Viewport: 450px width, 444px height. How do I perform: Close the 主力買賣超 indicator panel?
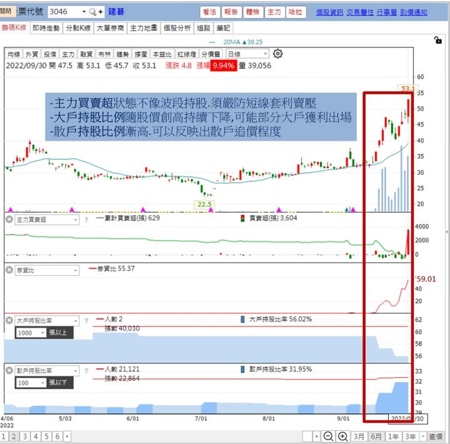(9, 219)
